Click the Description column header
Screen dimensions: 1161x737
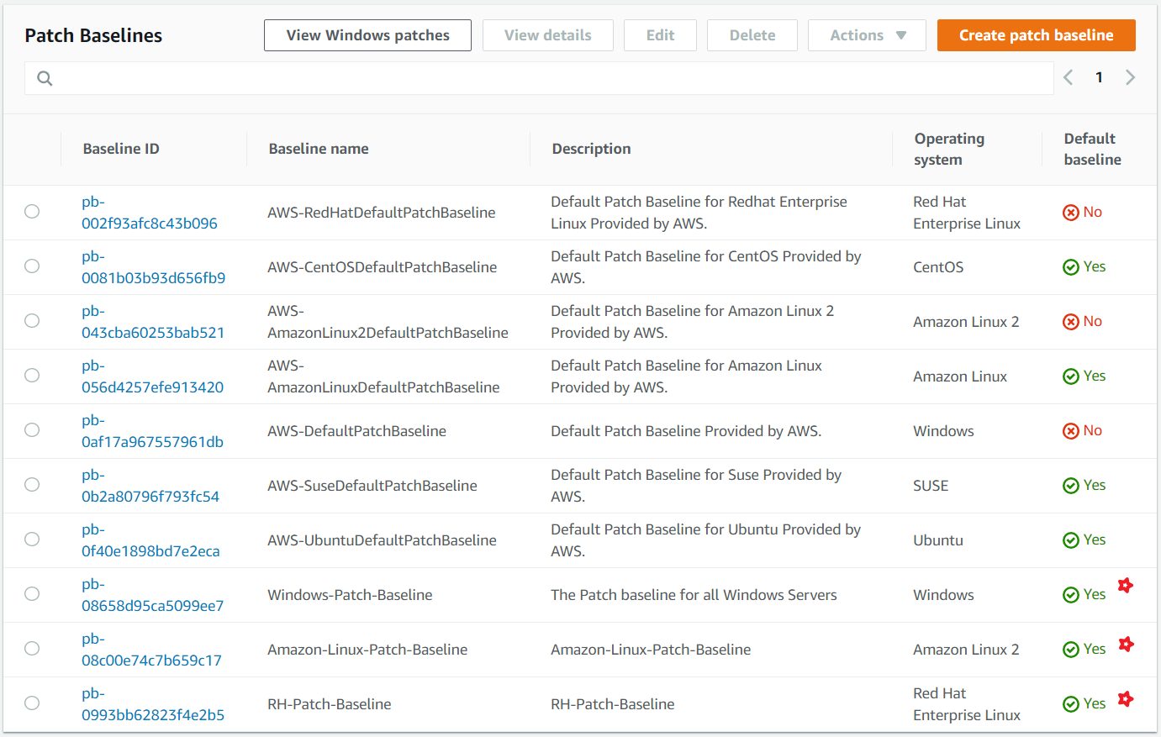pos(591,149)
